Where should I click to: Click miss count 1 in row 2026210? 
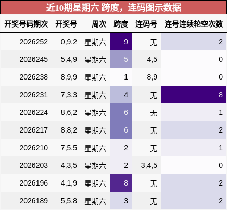194,148
